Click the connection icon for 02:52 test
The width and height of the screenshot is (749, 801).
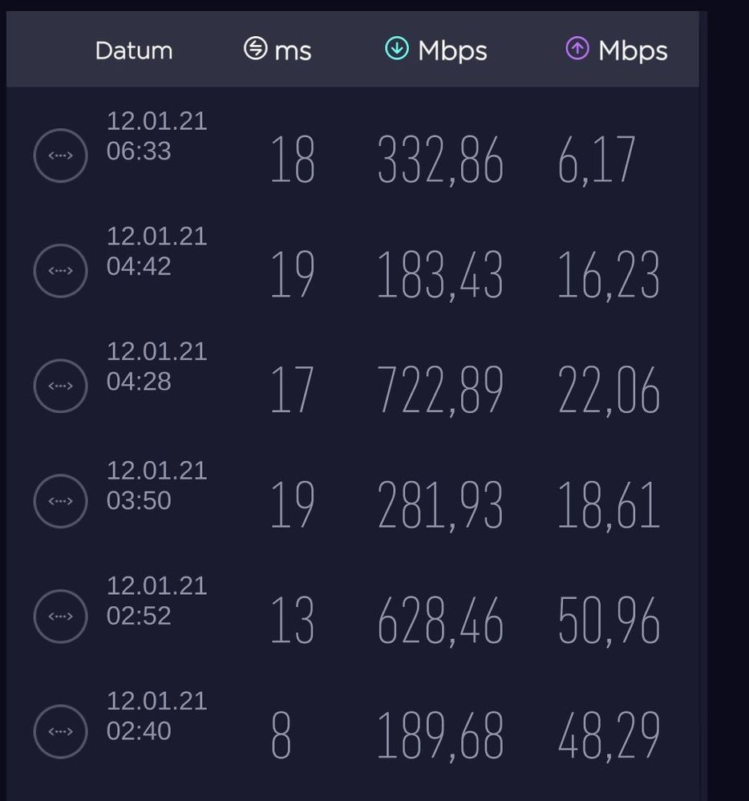pyautogui.click(x=60, y=617)
